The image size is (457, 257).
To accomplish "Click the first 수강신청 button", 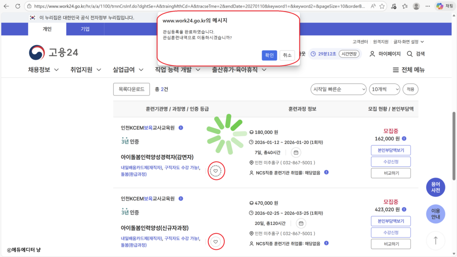I will click(390, 162).
